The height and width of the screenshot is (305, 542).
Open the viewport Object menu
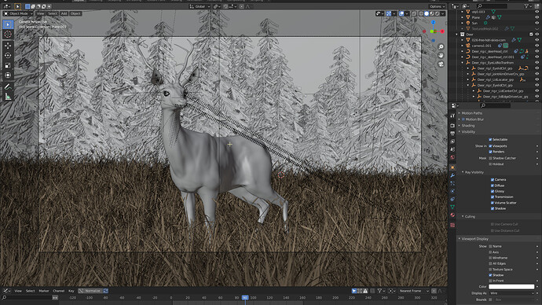75,13
